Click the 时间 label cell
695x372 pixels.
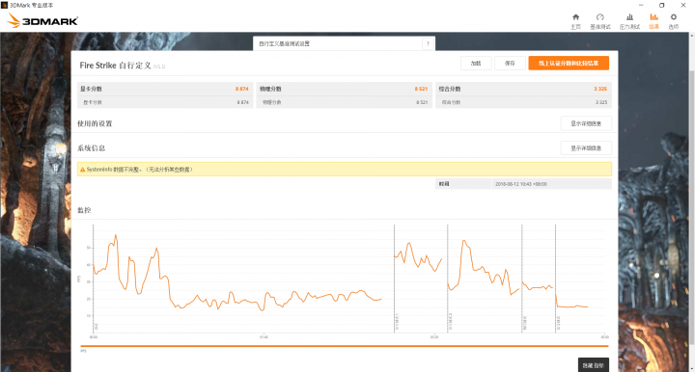(x=444, y=184)
